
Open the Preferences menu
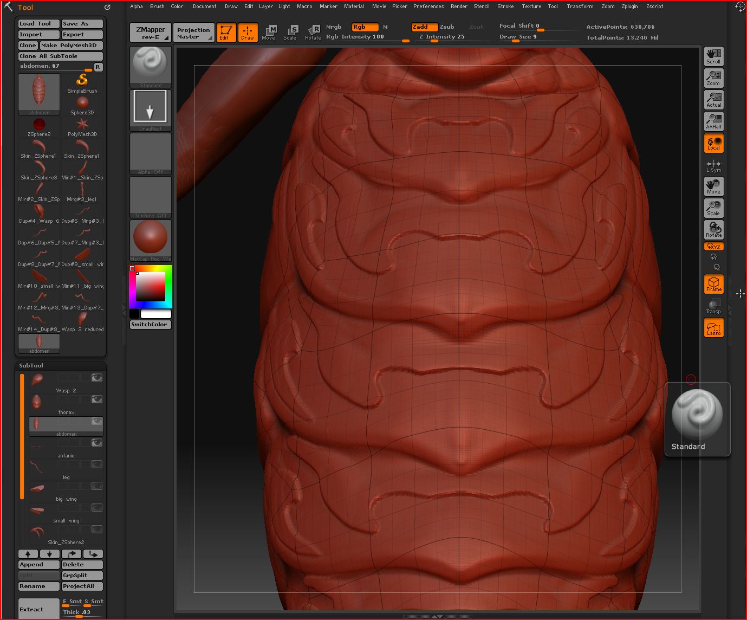pyautogui.click(x=428, y=6)
